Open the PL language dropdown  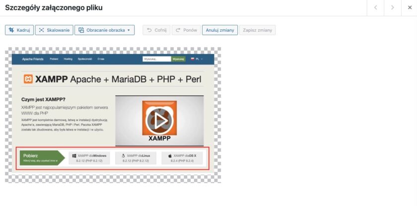197,59
